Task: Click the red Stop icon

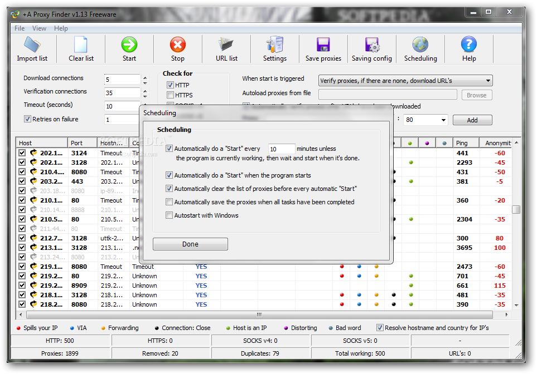Action: pos(178,45)
